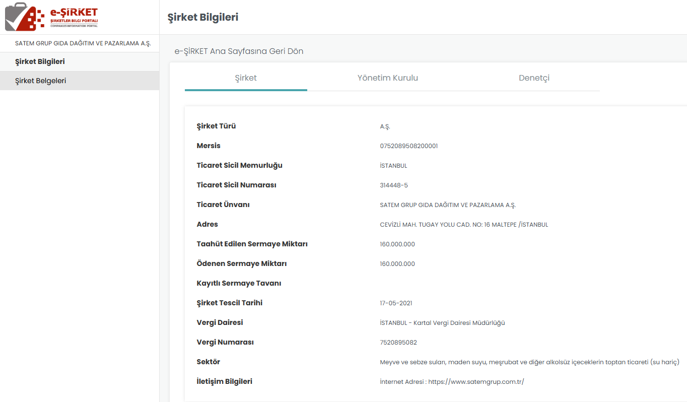Switch to the Yönetim Kurulu tab

tap(388, 78)
